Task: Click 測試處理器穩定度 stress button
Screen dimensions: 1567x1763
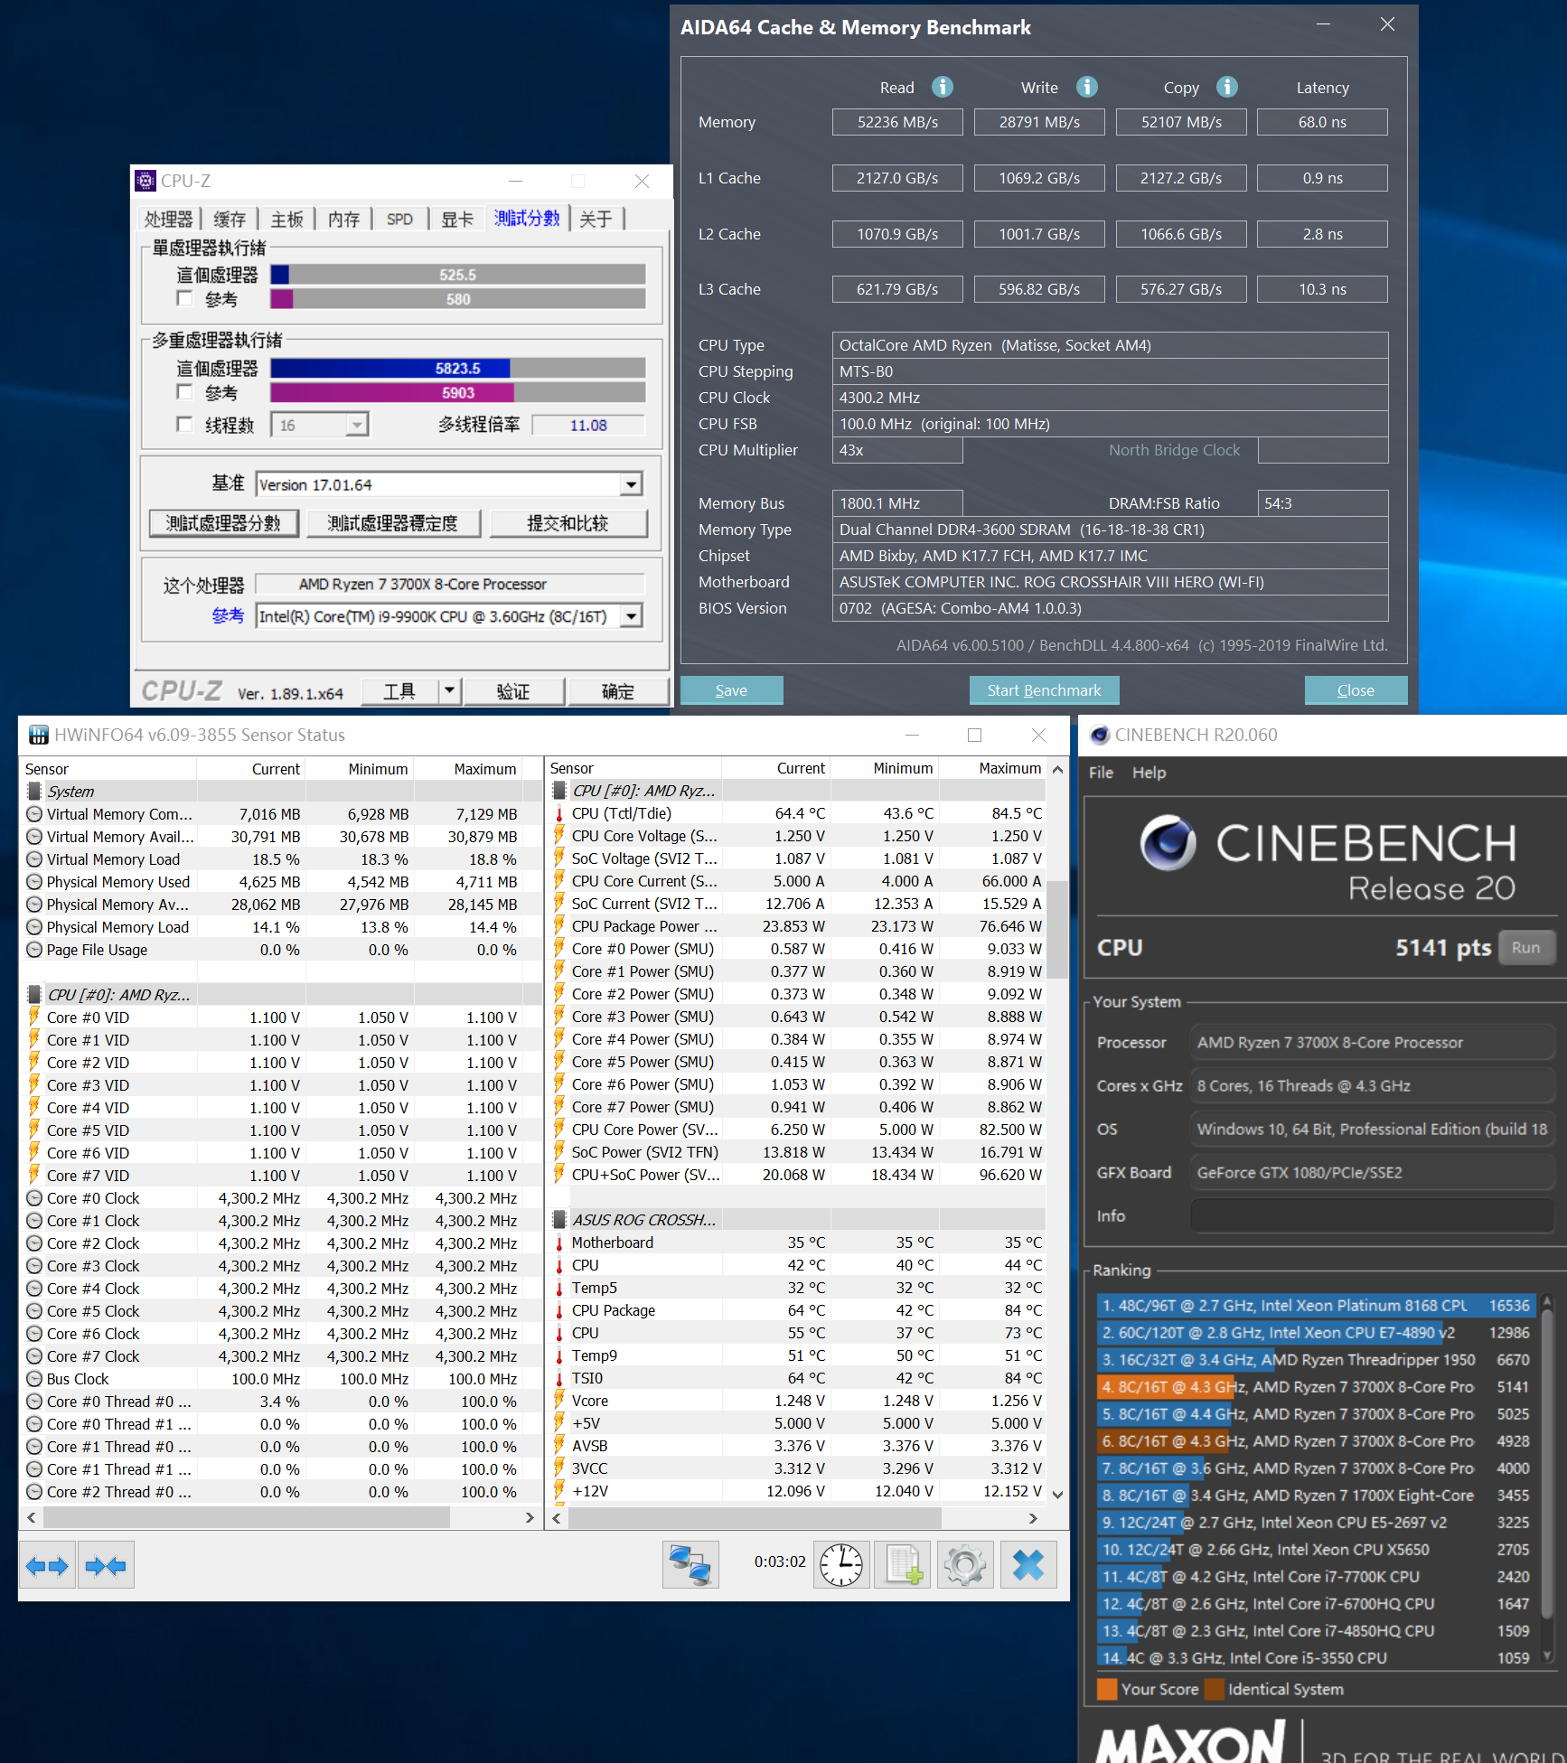Action: (393, 523)
